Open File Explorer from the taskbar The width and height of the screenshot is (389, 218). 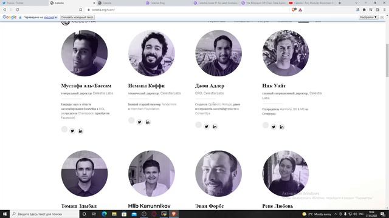click(114, 214)
